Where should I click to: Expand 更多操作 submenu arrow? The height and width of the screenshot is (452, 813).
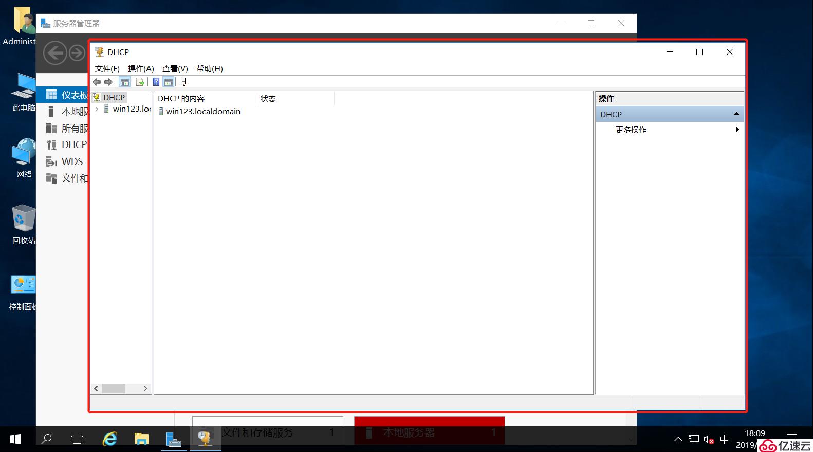click(737, 130)
